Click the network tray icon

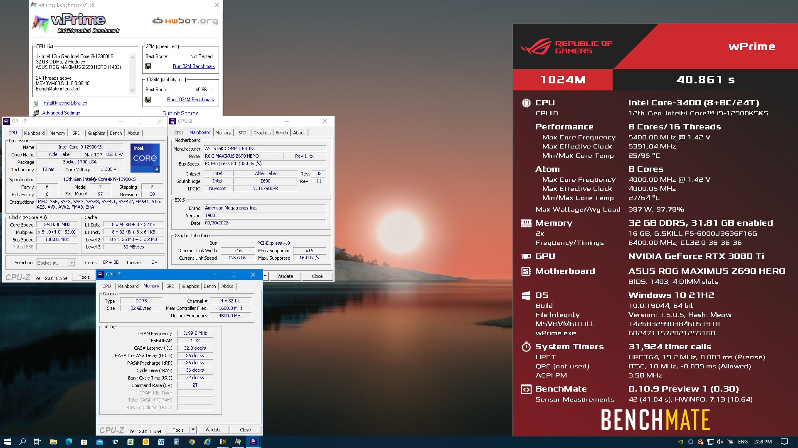click(711, 442)
